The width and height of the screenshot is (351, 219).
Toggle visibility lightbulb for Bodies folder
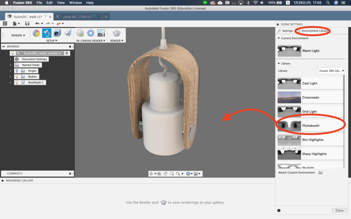16,76
